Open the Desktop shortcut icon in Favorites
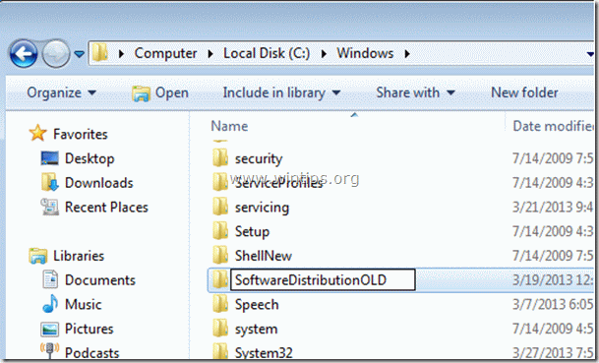 pyautogui.click(x=49, y=158)
